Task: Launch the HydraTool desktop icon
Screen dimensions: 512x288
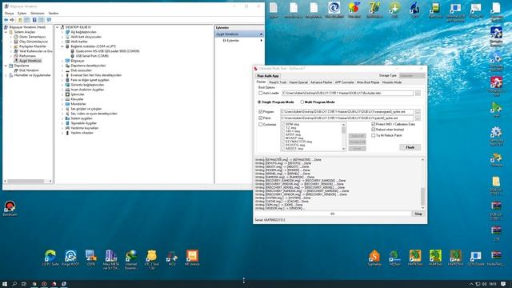Action: [496, 258]
